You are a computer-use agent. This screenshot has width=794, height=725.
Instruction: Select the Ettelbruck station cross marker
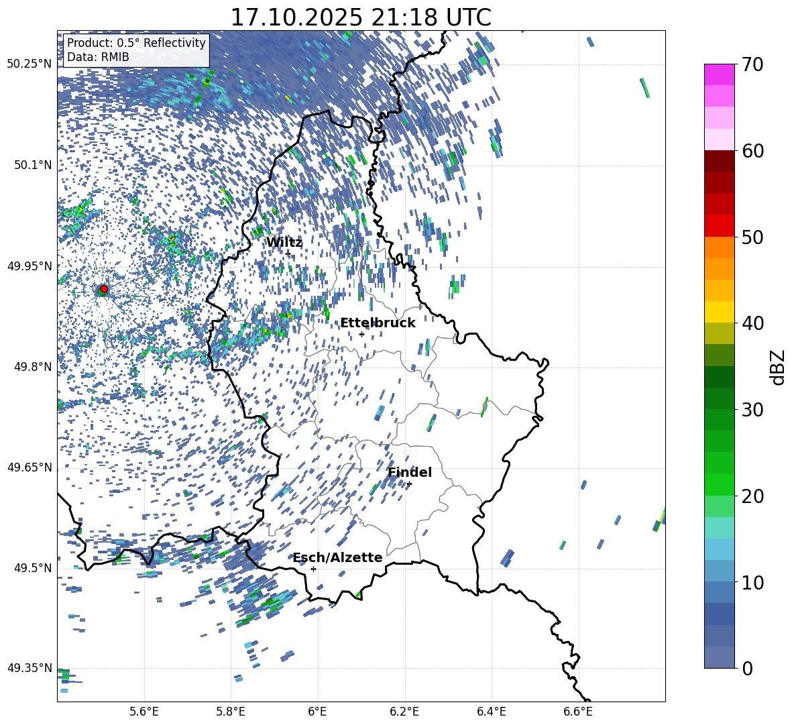(x=361, y=334)
